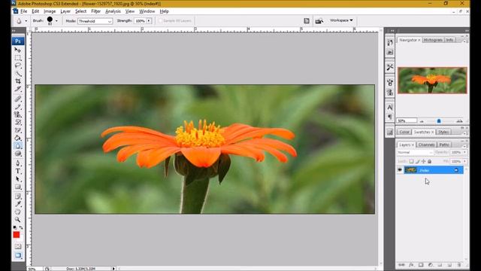This screenshot has width=481, height=271.
Task: Click the Navigator zoom percentage field
Action: point(407,120)
